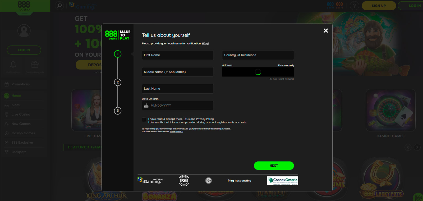Viewport: 423px width, 201px height.
Task: Click the ConnexOntario logo
Action: pyautogui.click(x=282, y=181)
